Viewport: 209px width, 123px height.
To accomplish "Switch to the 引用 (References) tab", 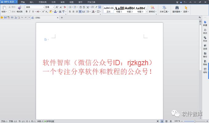I will (x=53, y=2).
